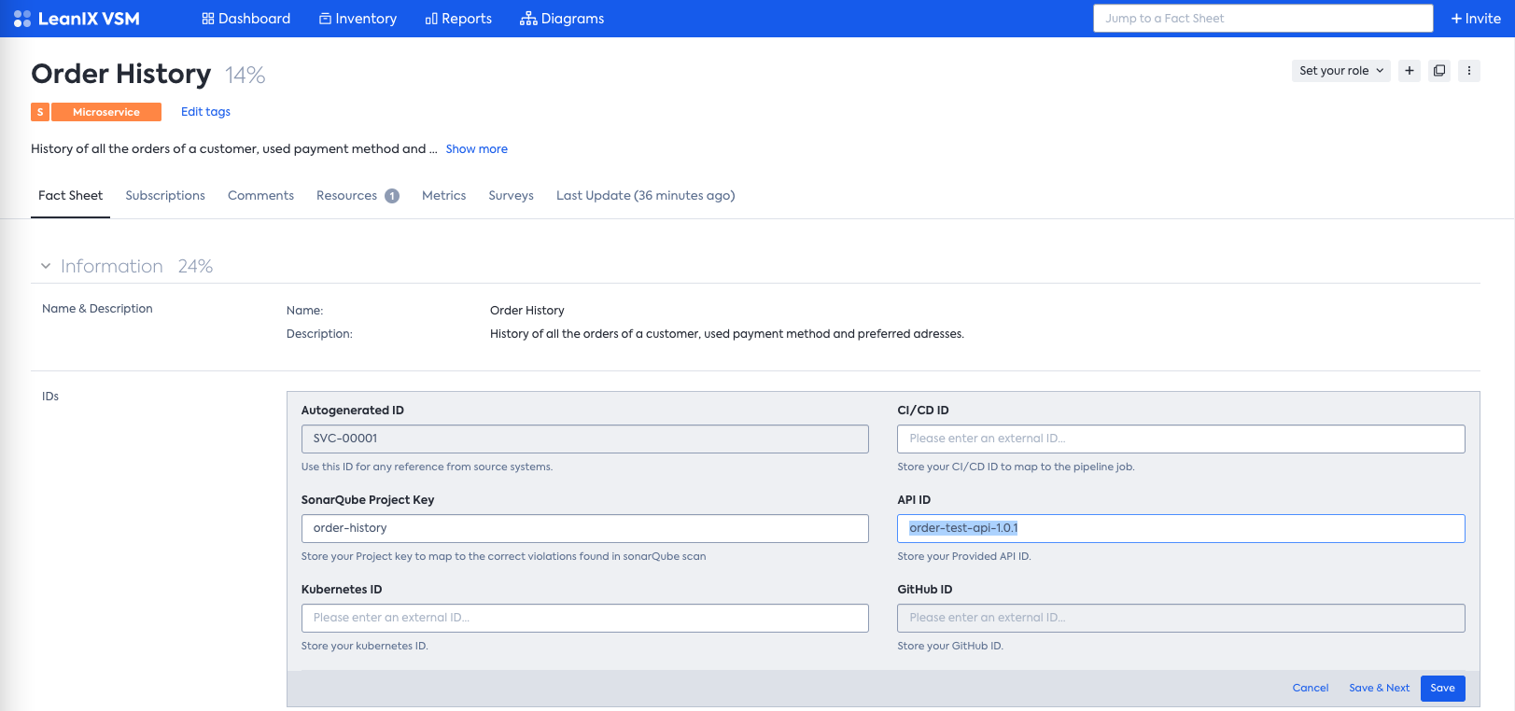1515x711 pixels.
Task: Click the CI/CD ID input field
Action: tap(1181, 439)
